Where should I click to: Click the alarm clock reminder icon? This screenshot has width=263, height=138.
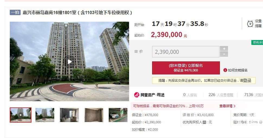click(250, 24)
